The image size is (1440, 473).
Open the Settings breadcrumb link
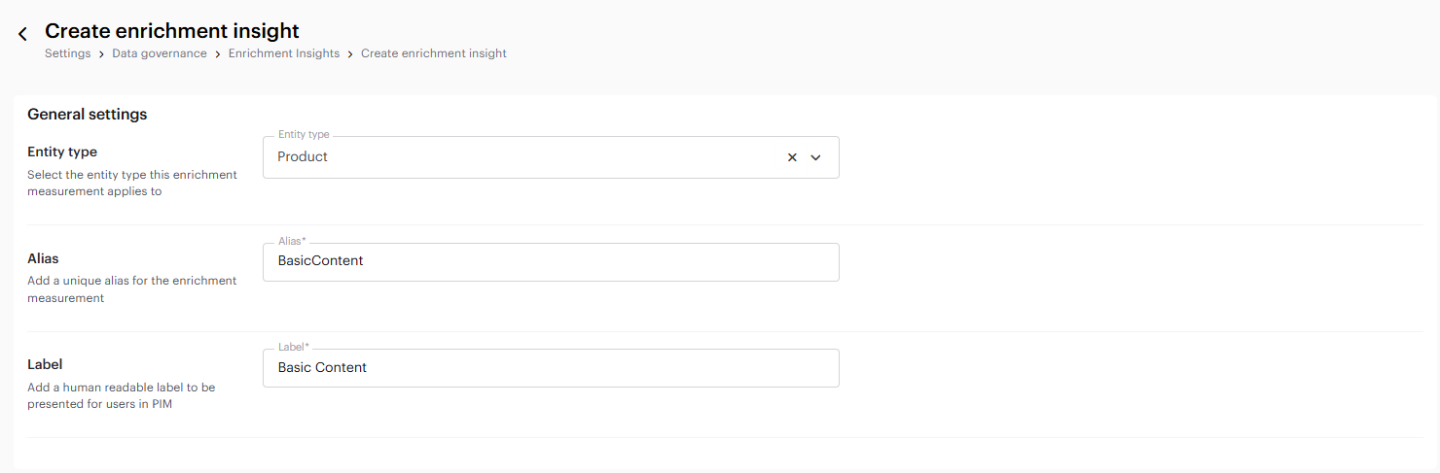[x=67, y=53]
